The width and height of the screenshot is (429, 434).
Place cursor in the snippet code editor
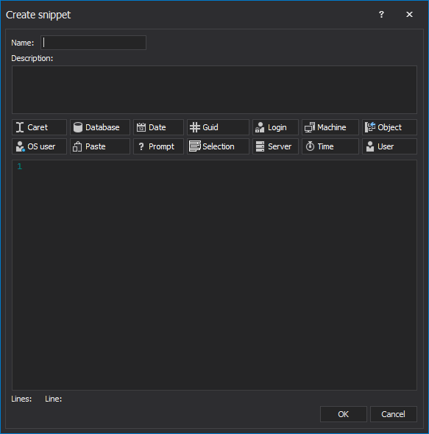[214, 275]
